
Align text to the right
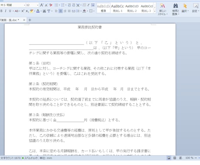(x=65, y=11)
